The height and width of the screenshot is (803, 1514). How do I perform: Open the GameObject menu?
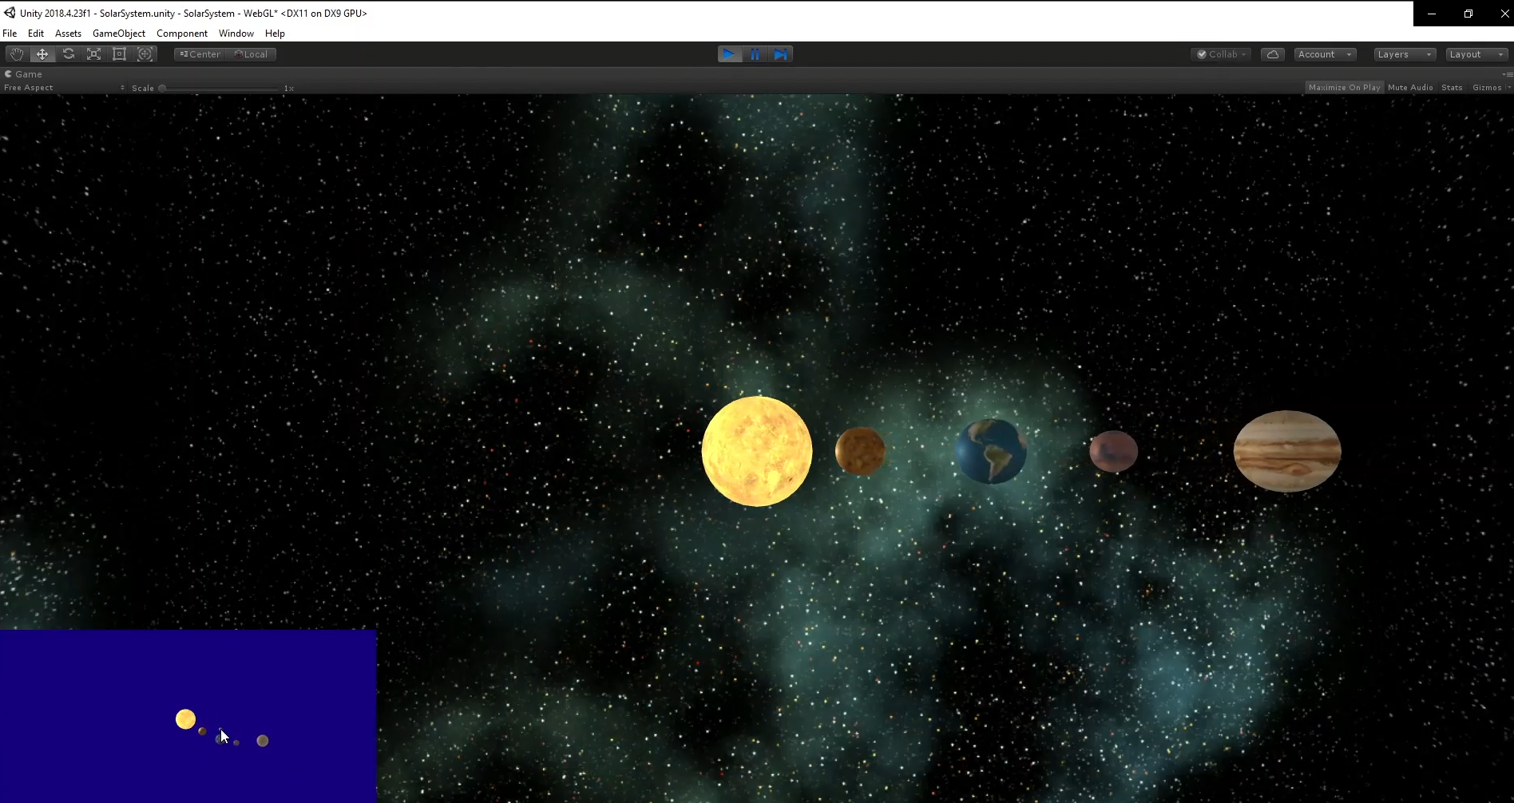119,33
